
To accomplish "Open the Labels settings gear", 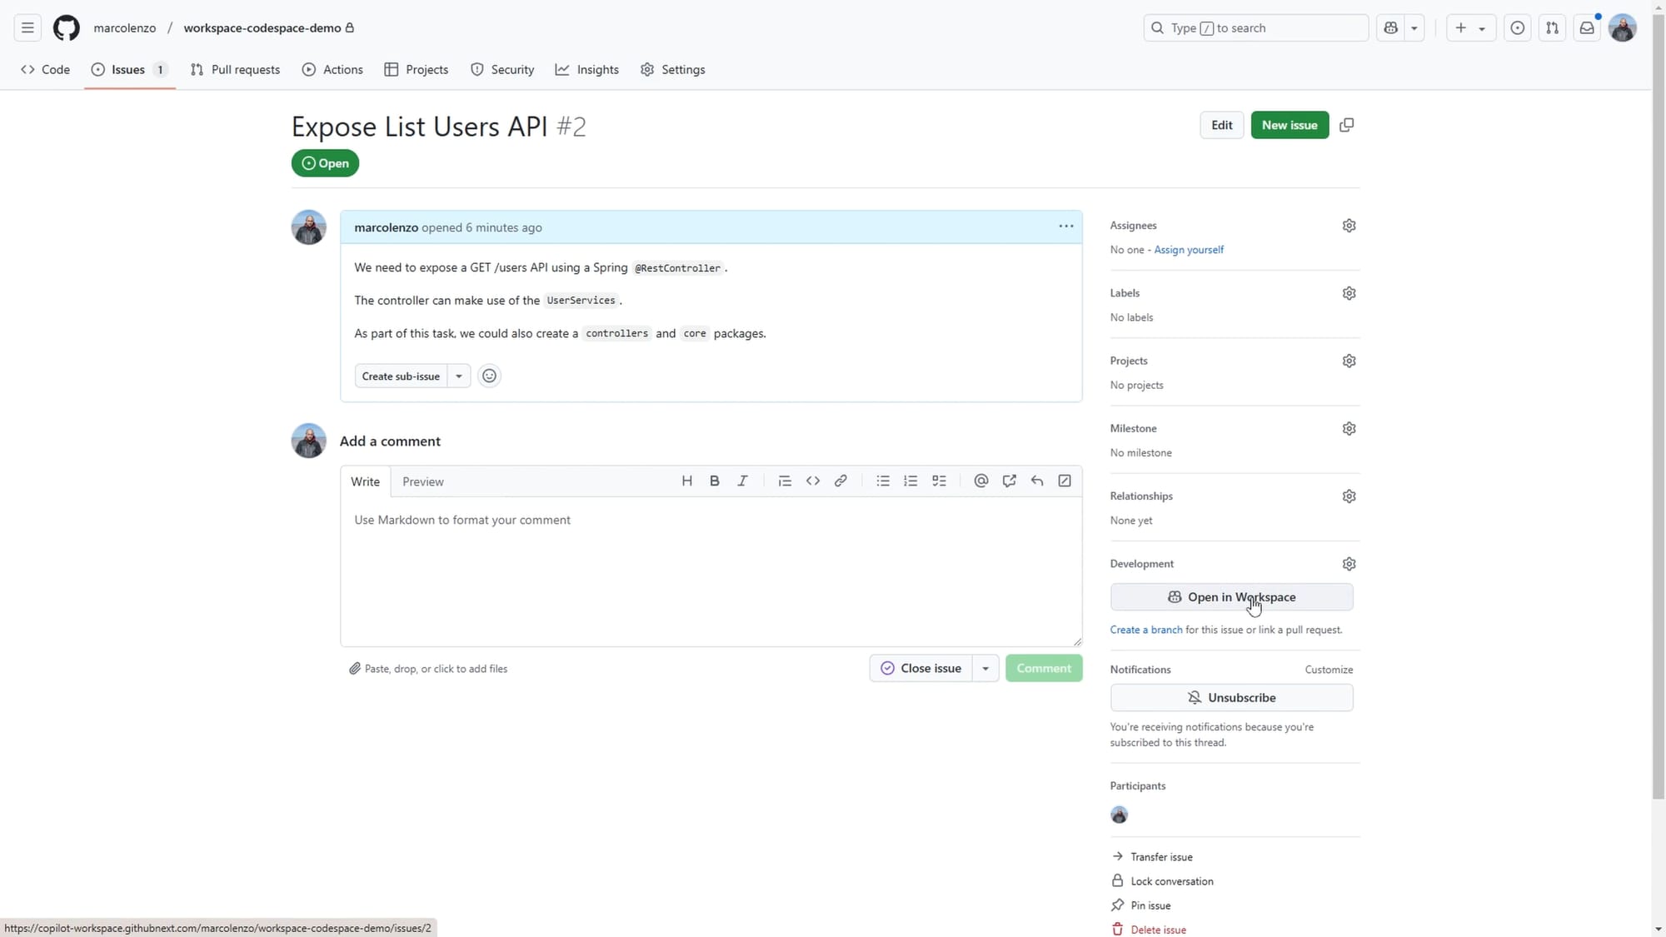I will tap(1349, 293).
